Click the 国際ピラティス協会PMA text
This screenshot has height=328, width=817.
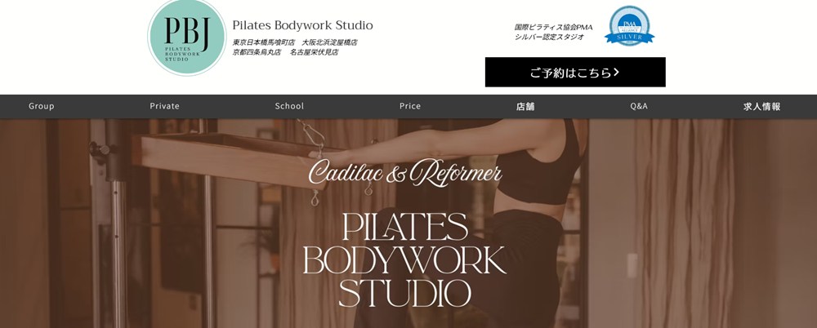click(553, 27)
